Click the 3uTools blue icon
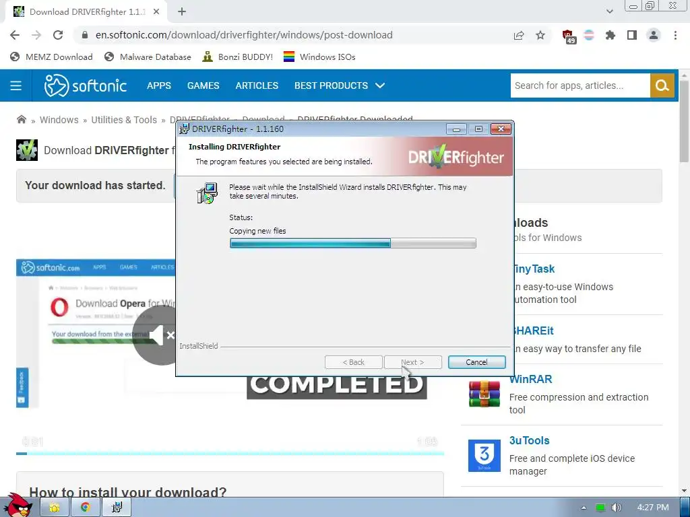 pos(484,456)
